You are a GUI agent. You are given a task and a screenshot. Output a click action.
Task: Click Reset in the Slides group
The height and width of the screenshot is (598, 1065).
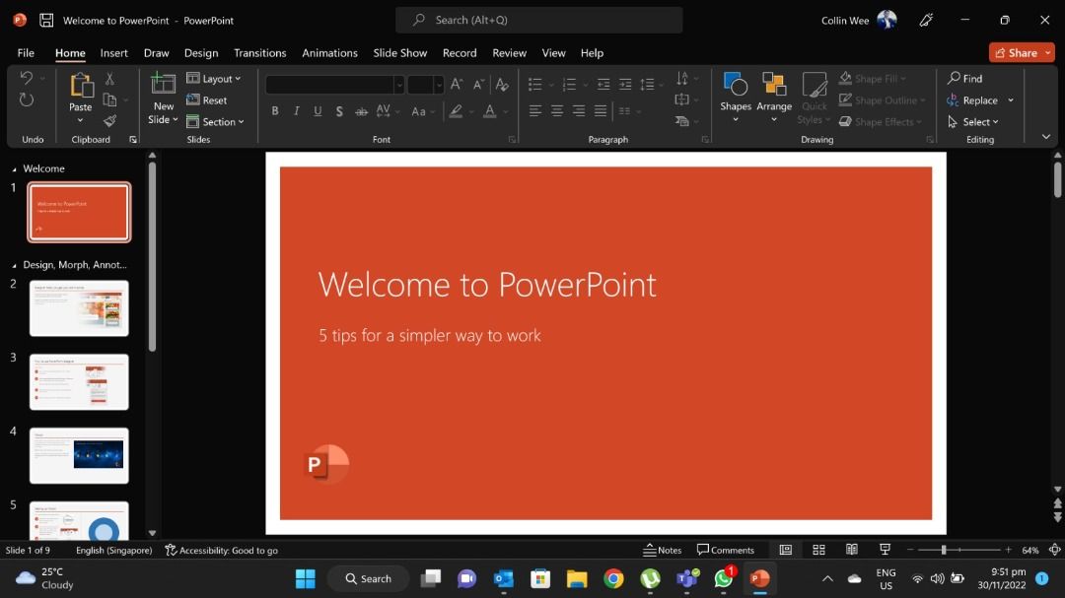[206, 100]
